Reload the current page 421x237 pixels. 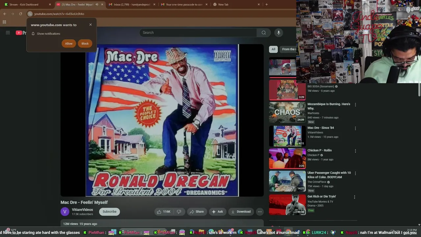click(x=20, y=14)
